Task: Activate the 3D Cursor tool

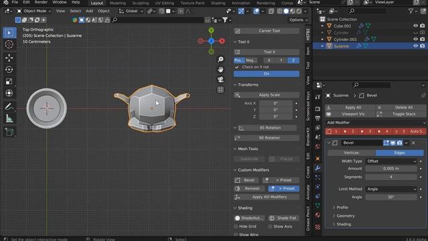Action: click(x=9, y=44)
